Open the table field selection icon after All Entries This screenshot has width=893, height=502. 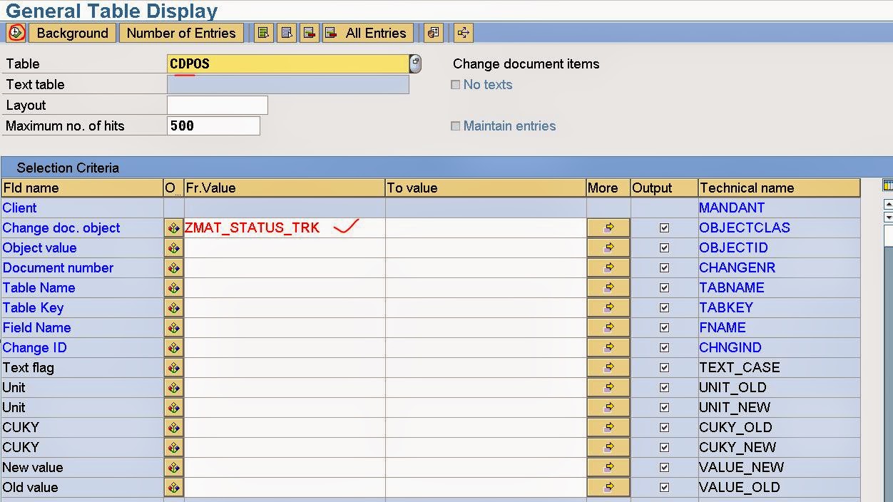433,32
